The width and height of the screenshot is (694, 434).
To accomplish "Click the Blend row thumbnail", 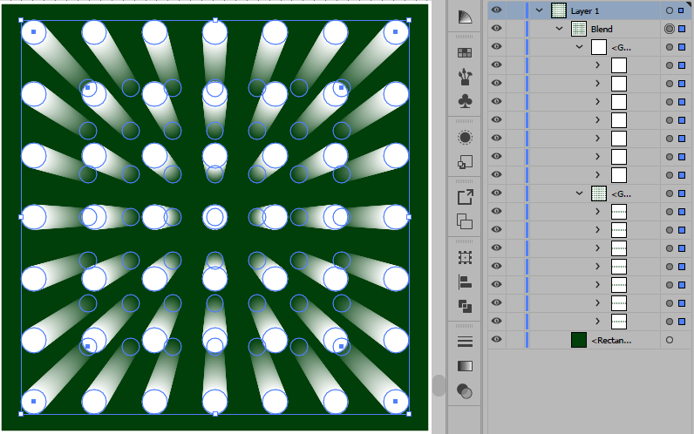I will click(x=579, y=29).
